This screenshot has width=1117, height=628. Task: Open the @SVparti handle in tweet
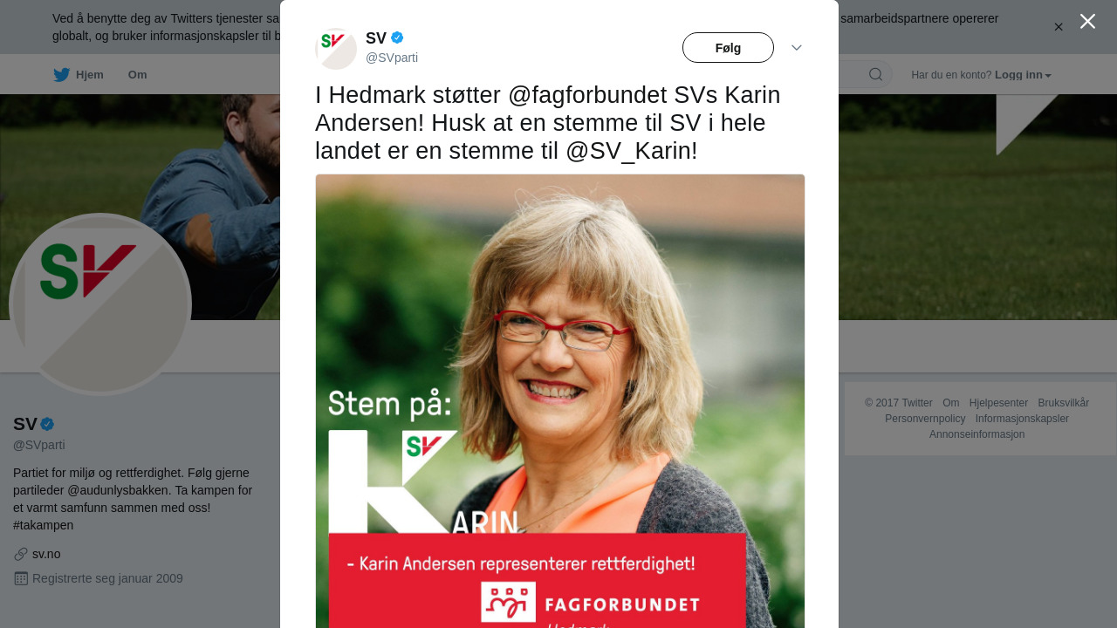coord(392,58)
